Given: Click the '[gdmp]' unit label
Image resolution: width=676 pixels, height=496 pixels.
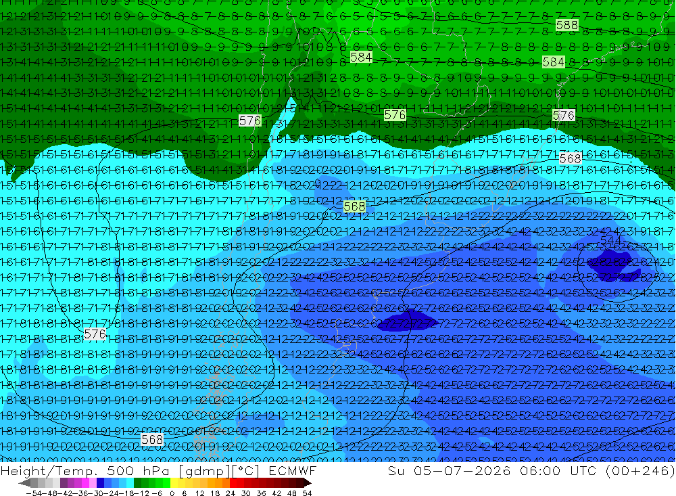Looking at the screenshot, I should (x=205, y=471).
